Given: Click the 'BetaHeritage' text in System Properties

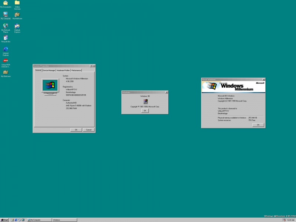Looking at the screenshot, I should (71, 92).
